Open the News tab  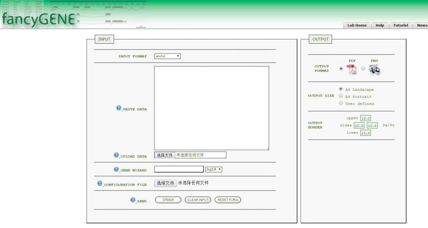421,25
